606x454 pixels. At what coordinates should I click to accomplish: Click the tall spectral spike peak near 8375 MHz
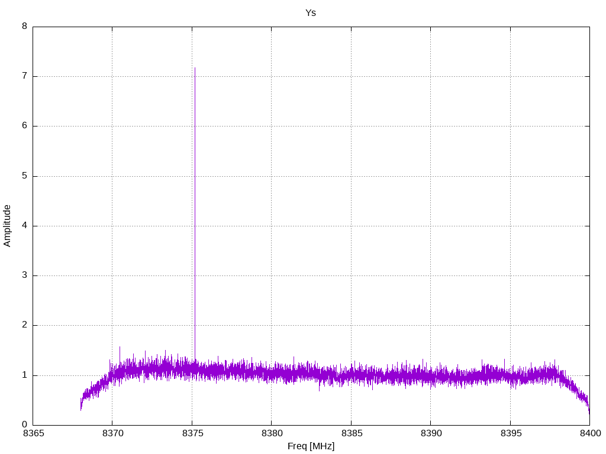click(x=195, y=69)
